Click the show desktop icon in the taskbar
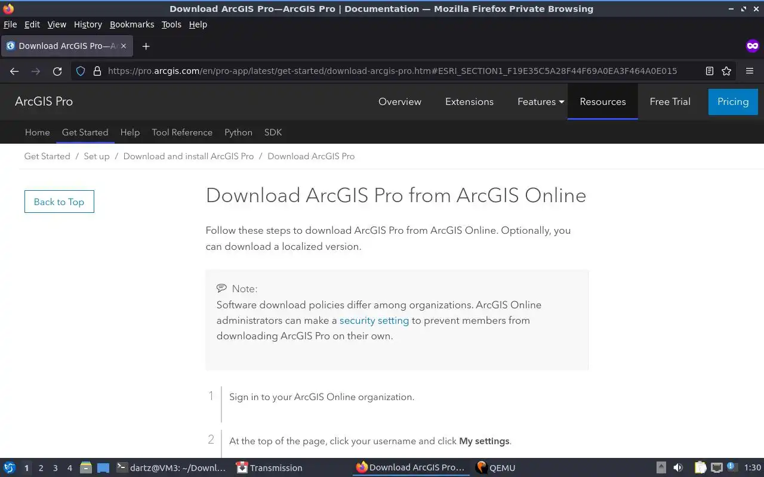This screenshot has height=477, width=764. [x=103, y=468]
